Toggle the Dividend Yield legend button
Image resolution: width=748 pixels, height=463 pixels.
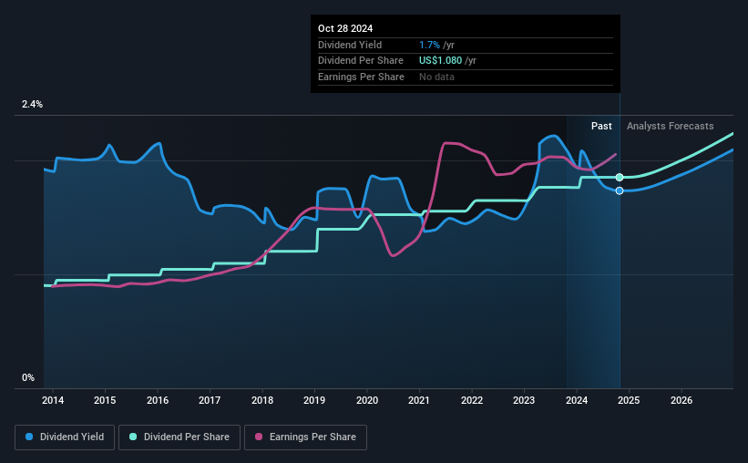click(x=65, y=437)
